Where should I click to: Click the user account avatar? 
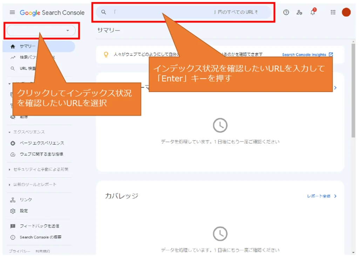pos(346,12)
